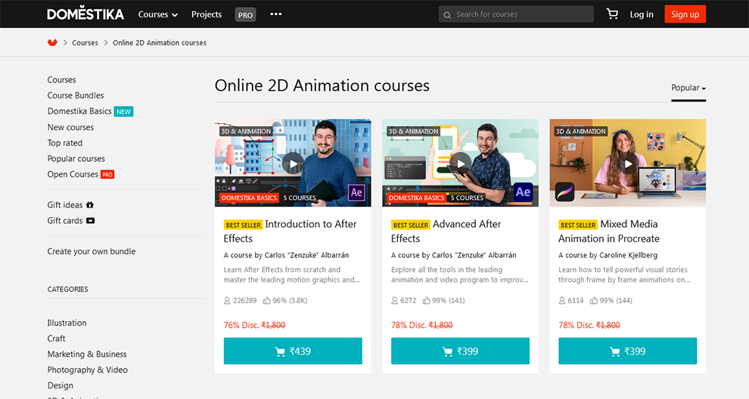
Task: Focus the Search for courses field
Action: 516,14
